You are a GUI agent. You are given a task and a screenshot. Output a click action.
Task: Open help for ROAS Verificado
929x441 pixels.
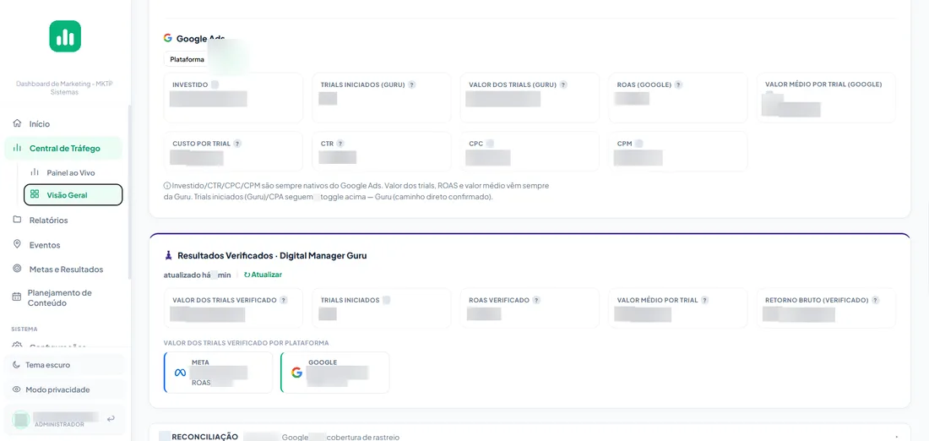click(x=536, y=300)
